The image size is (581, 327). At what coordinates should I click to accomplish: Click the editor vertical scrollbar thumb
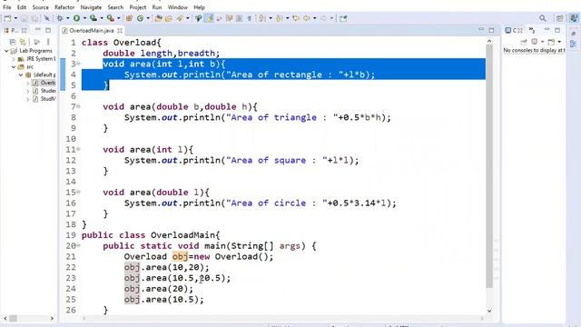point(489,165)
